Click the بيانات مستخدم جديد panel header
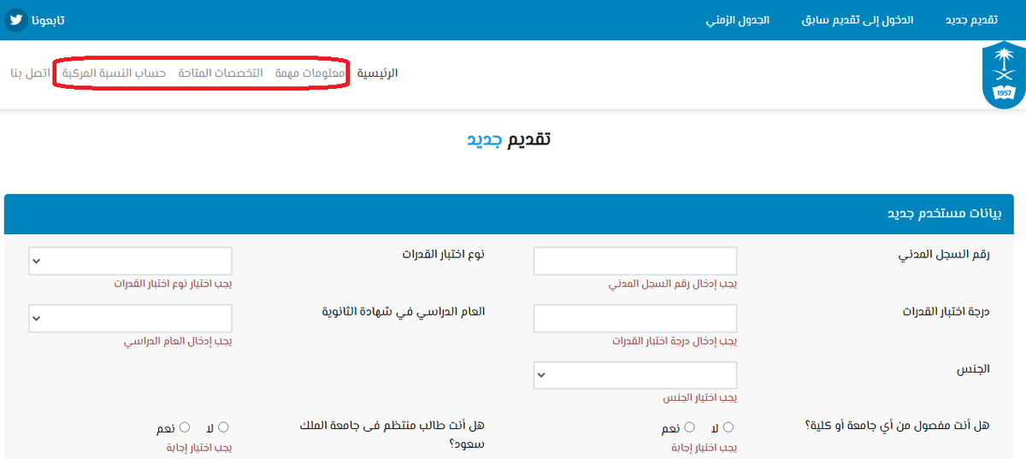 508,214
